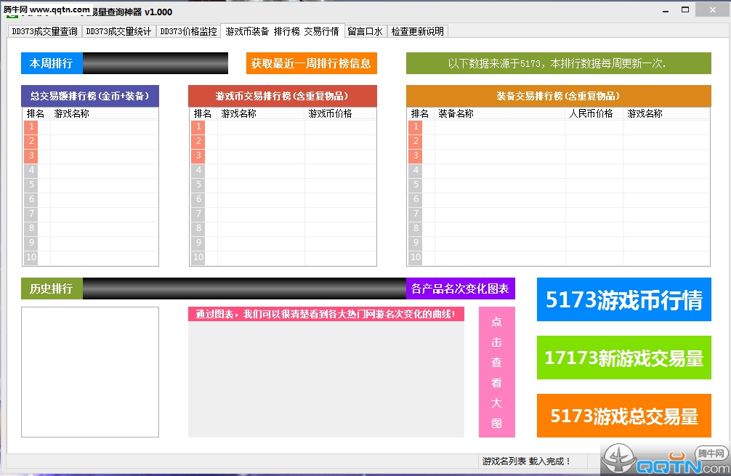Viewport: 731px width, 476px height.
Task: Click the purple 各产品名次变化图表 button
Action: point(460,289)
